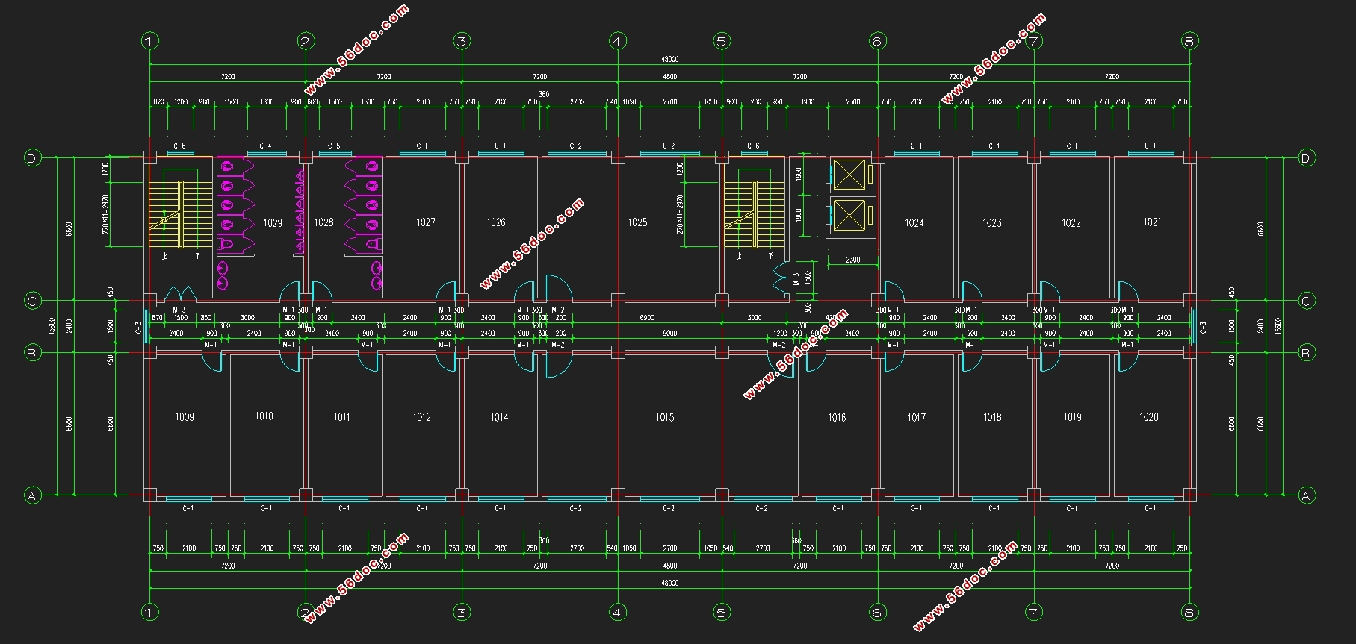Select bottom axis bubble 7
This screenshot has width=1356, height=644.
1033,613
